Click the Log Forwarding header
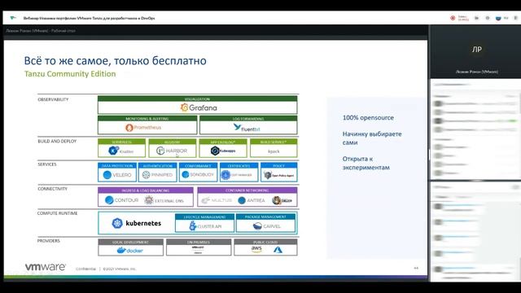Viewport: 521px width, 293px height. [248, 119]
